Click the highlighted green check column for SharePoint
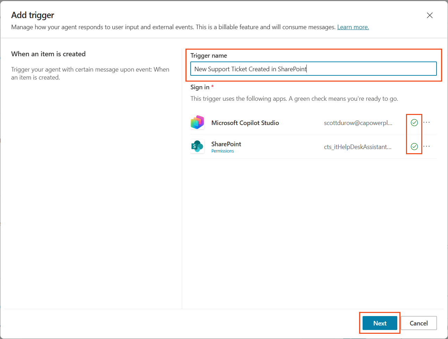This screenshot has width=448, height=339. 414,146
